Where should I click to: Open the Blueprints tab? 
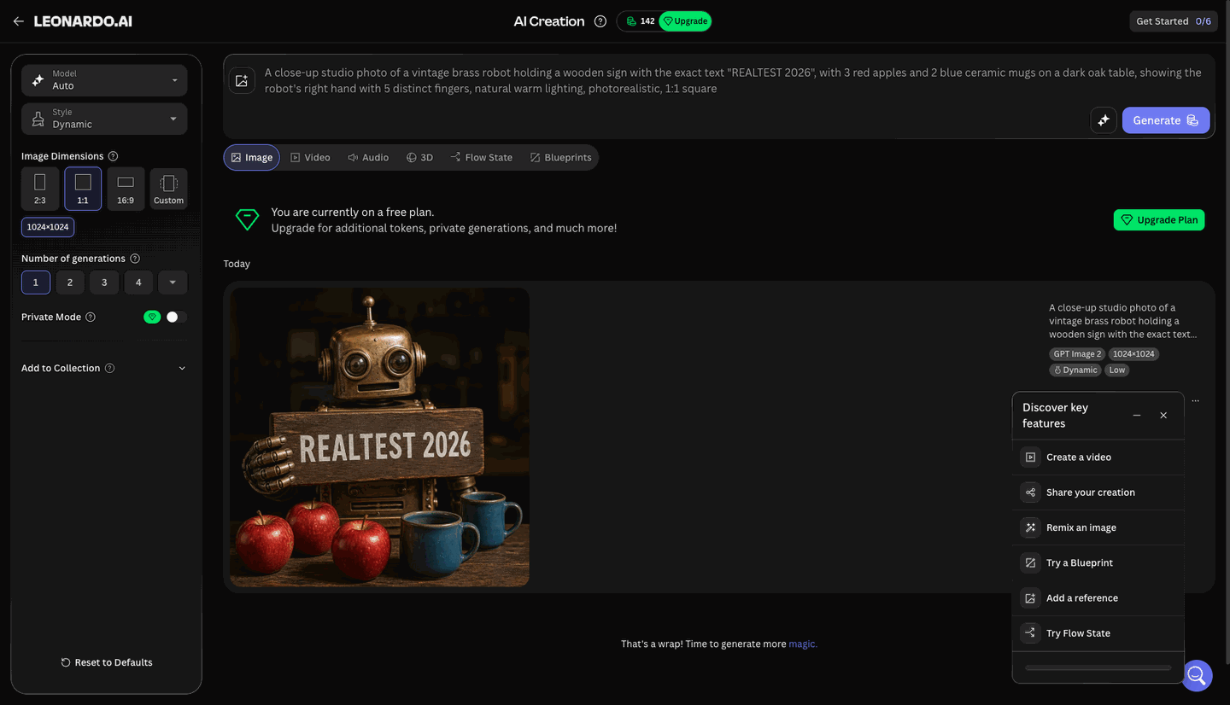pyautogui.click(x=560, y=158)
